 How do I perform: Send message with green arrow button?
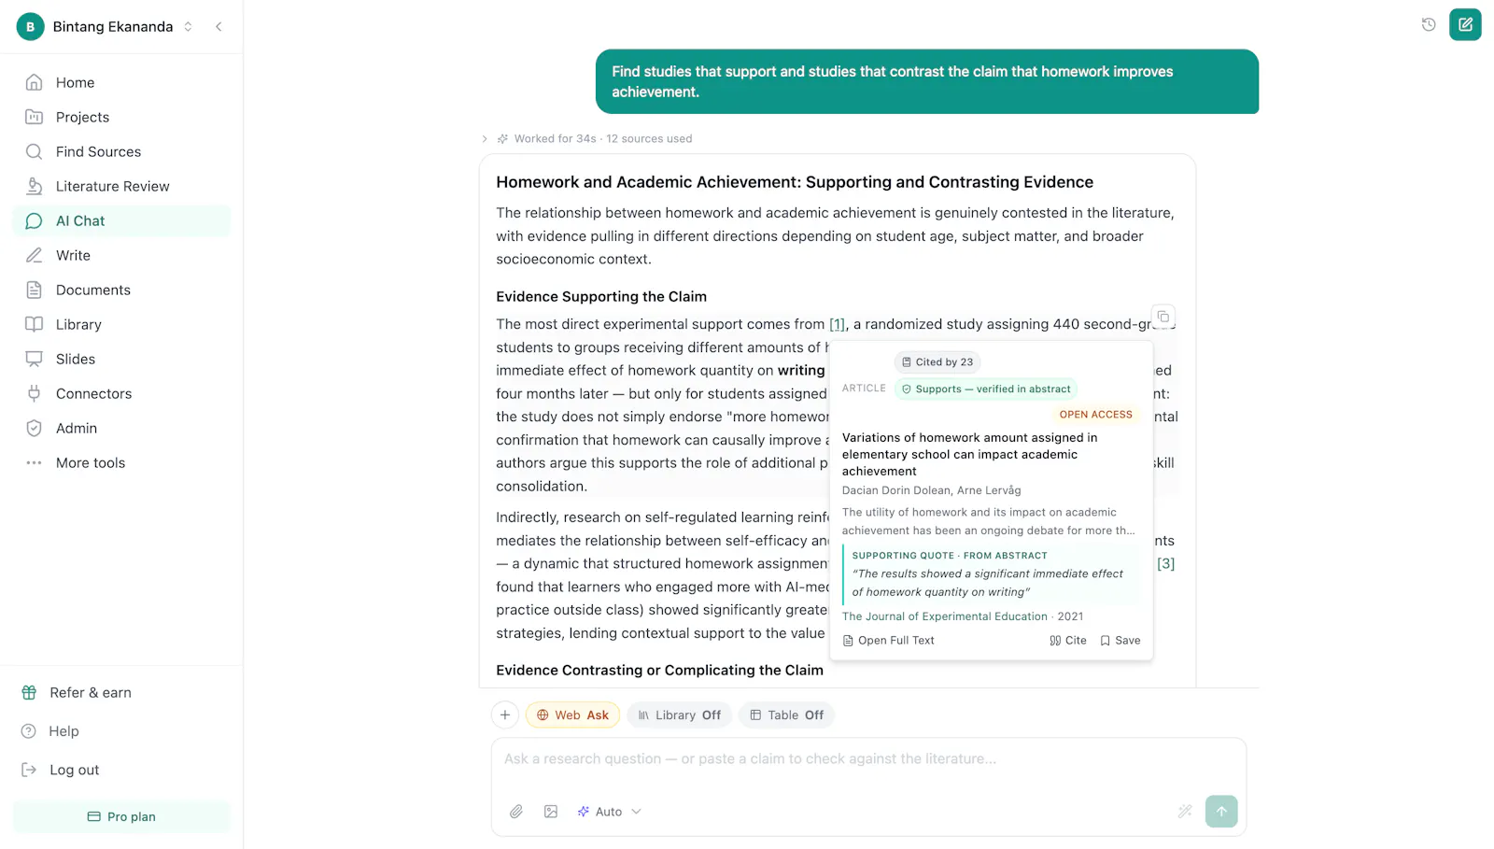1221,812
